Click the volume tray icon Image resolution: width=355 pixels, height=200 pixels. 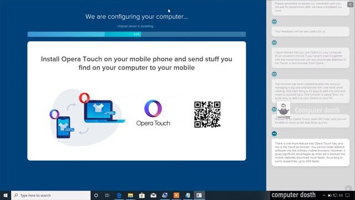pos(341,195)
